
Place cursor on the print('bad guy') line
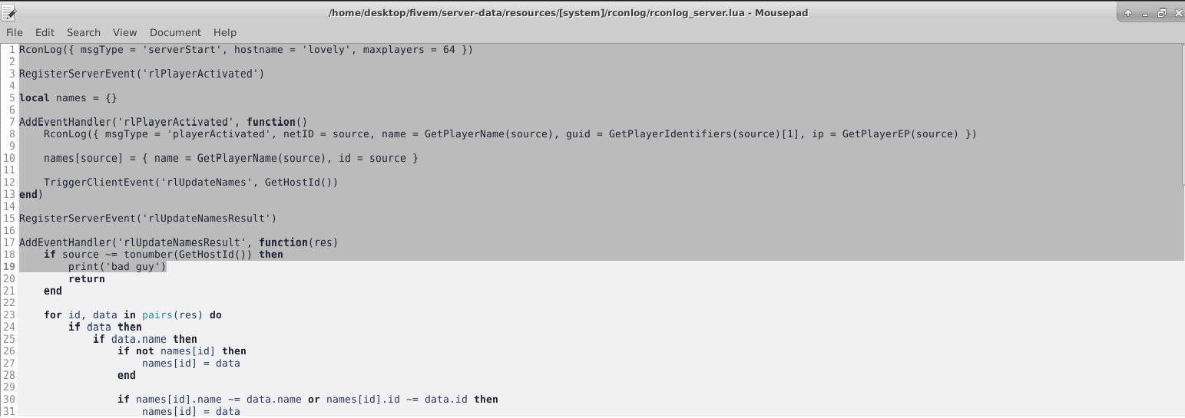[117, 267]
